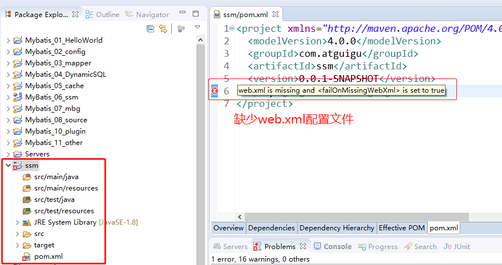Click the JRE System Library icon

click(x=27, y=222)
